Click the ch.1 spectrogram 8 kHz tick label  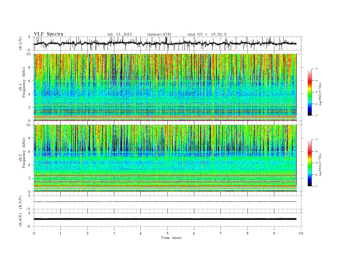[x=30, y=68]
